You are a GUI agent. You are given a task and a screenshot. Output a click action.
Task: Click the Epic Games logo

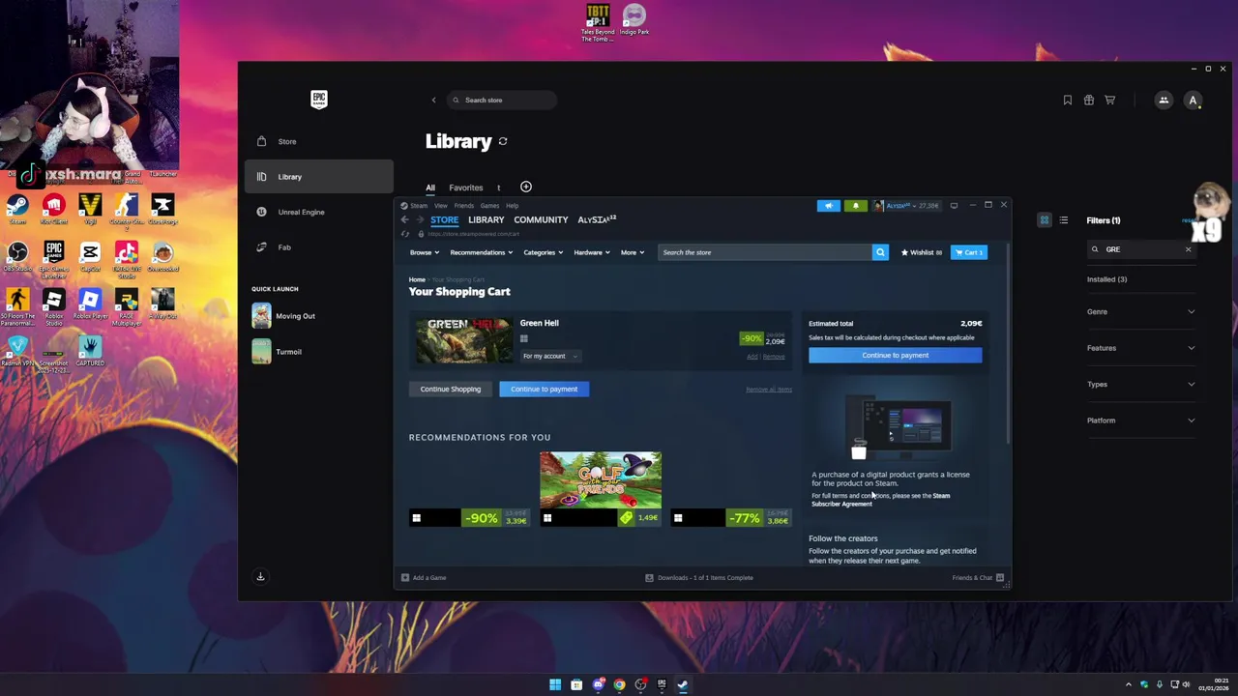(x=319, y=100)
